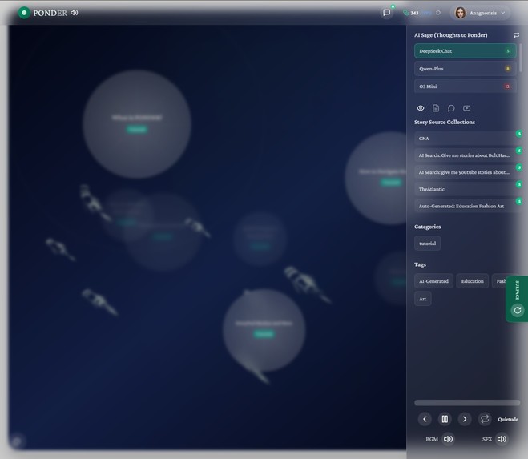The height and width of the screenshot is (459, 528).
Task: Click green badge on Auto-Generated collection row
Action: click(x=519, y=201)
